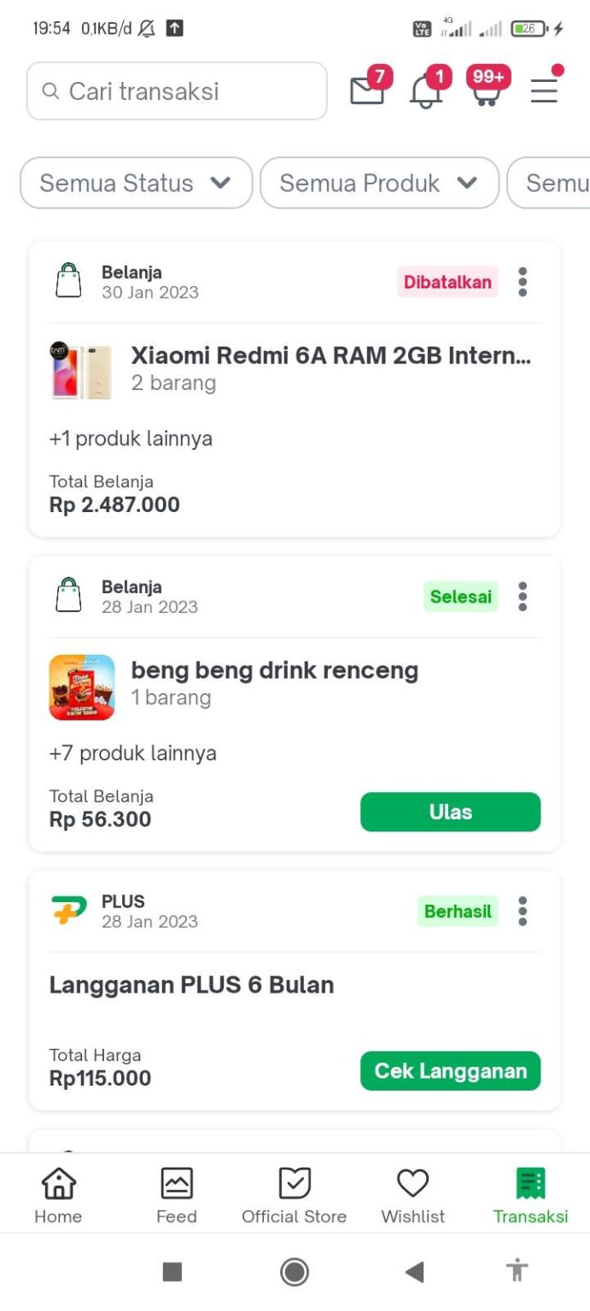Tap the Cari transaksi search field
The image size is (590, 1311).
pos(177,91)
